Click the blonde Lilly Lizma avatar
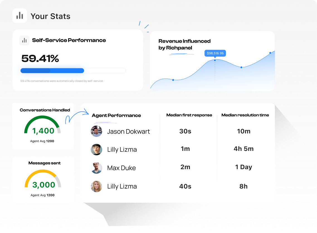 pos(96,186)
